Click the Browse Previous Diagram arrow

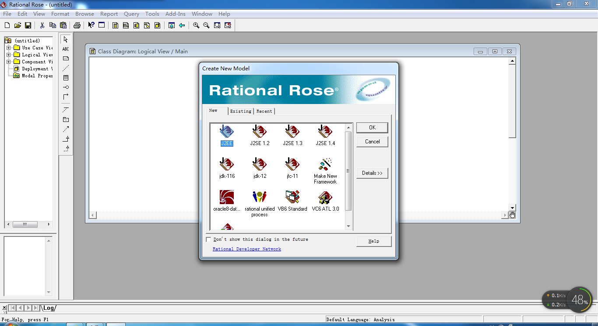[182, 25]
